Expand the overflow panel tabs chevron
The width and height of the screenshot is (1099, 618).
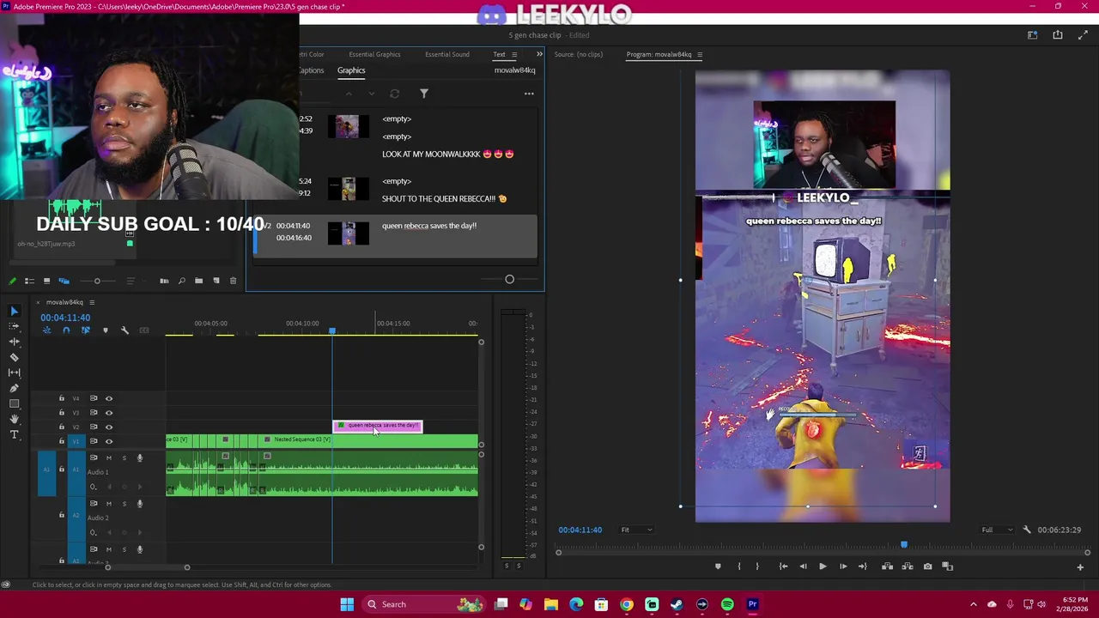coord(539,54)
